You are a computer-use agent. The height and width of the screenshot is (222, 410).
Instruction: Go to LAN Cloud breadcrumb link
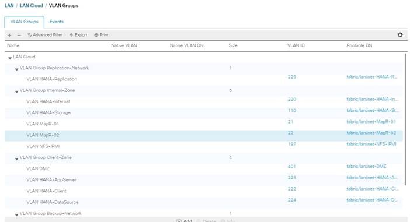coord(31,5)
